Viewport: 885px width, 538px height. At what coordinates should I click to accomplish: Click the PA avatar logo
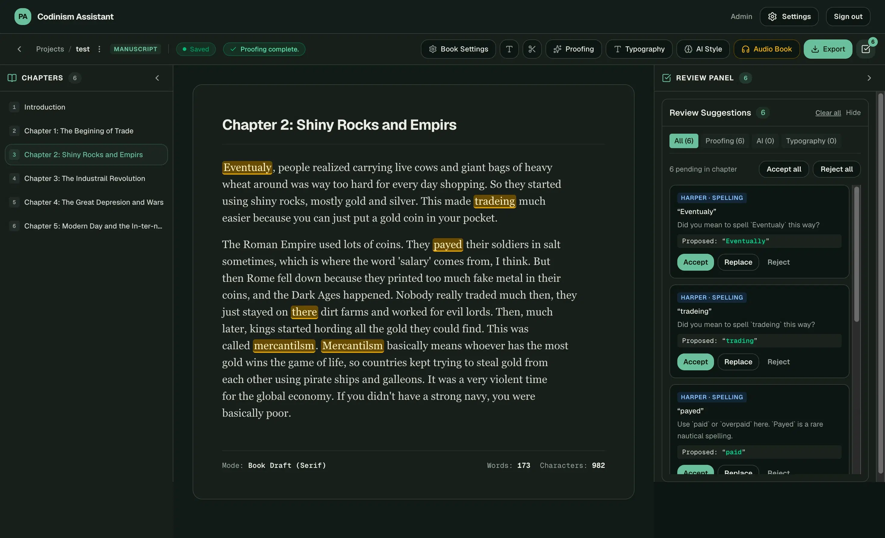pos(23,17)
